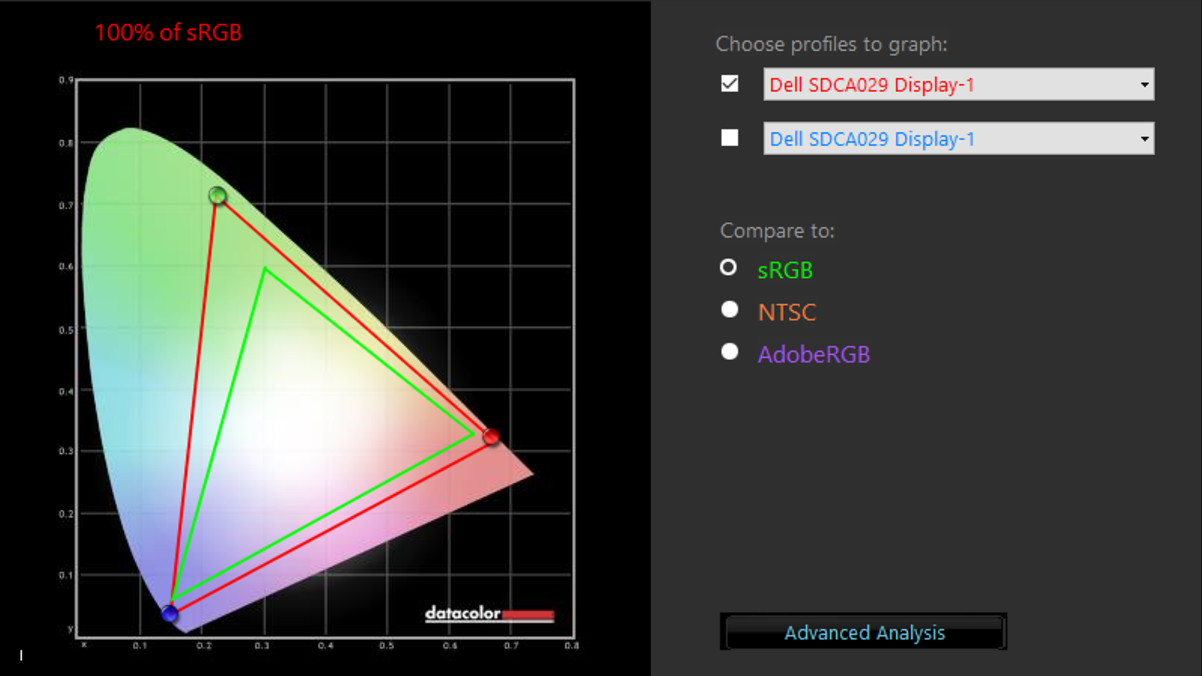Enable the blue Dell SDCA029 profile checkbox
This screenshot has height=676, width=1202.
[x=730, y=138]
